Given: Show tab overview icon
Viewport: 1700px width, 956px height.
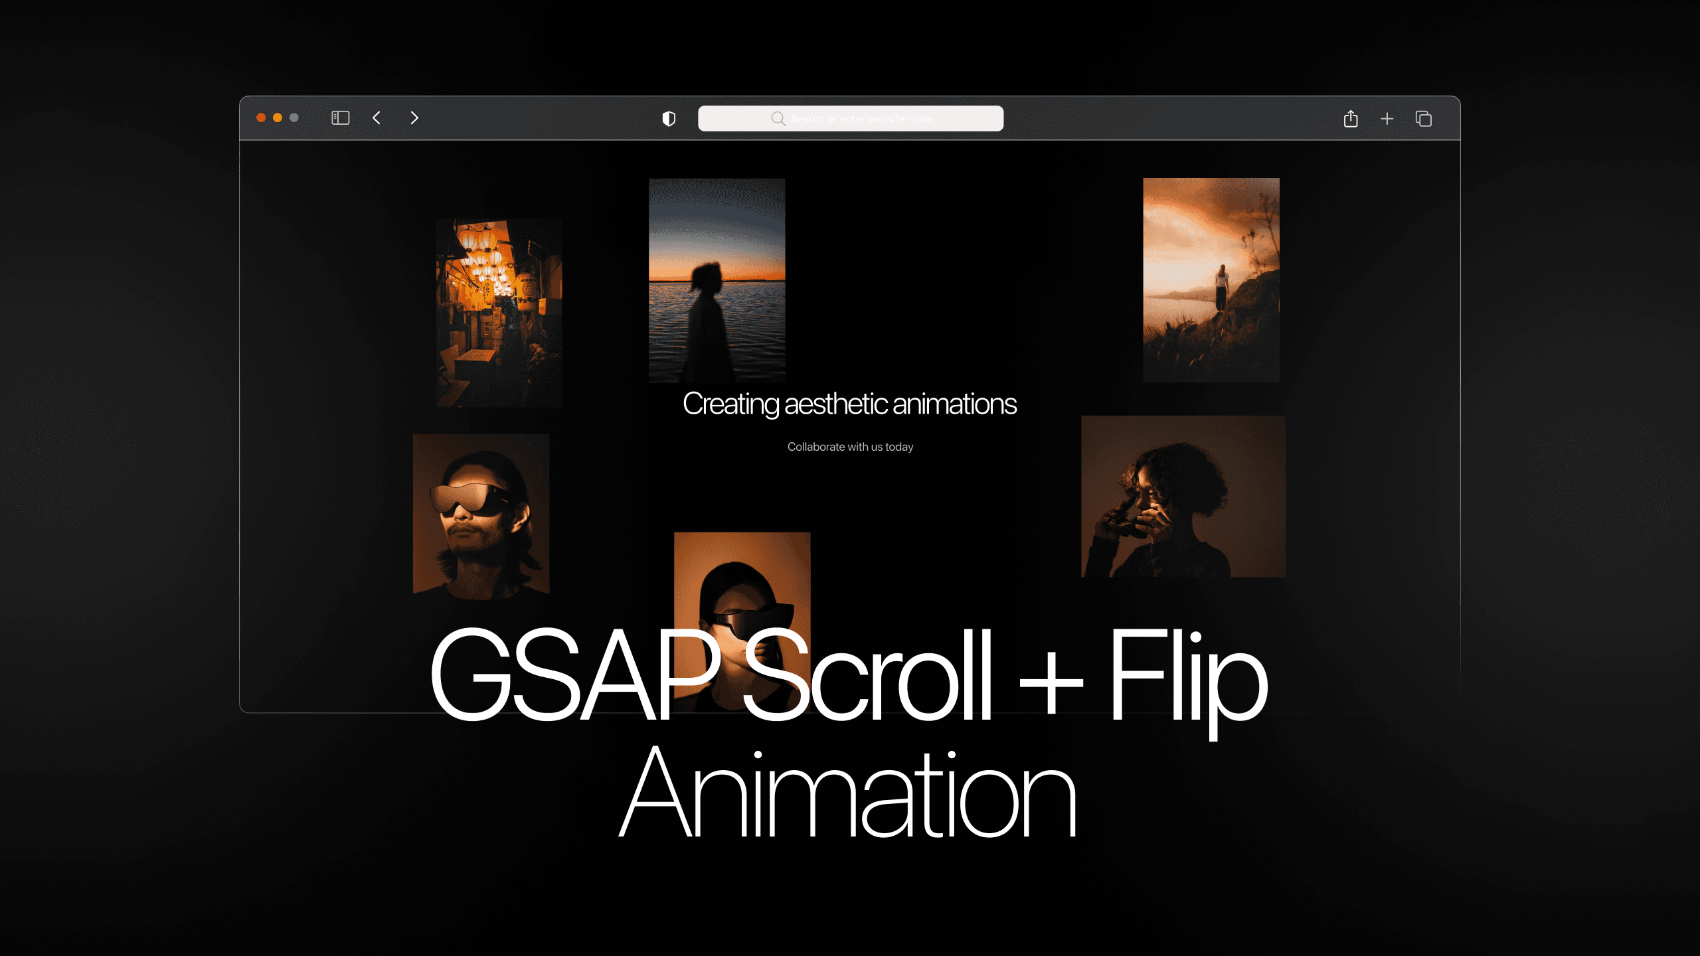Looking at the screenshot, I should coord(1423,119).
